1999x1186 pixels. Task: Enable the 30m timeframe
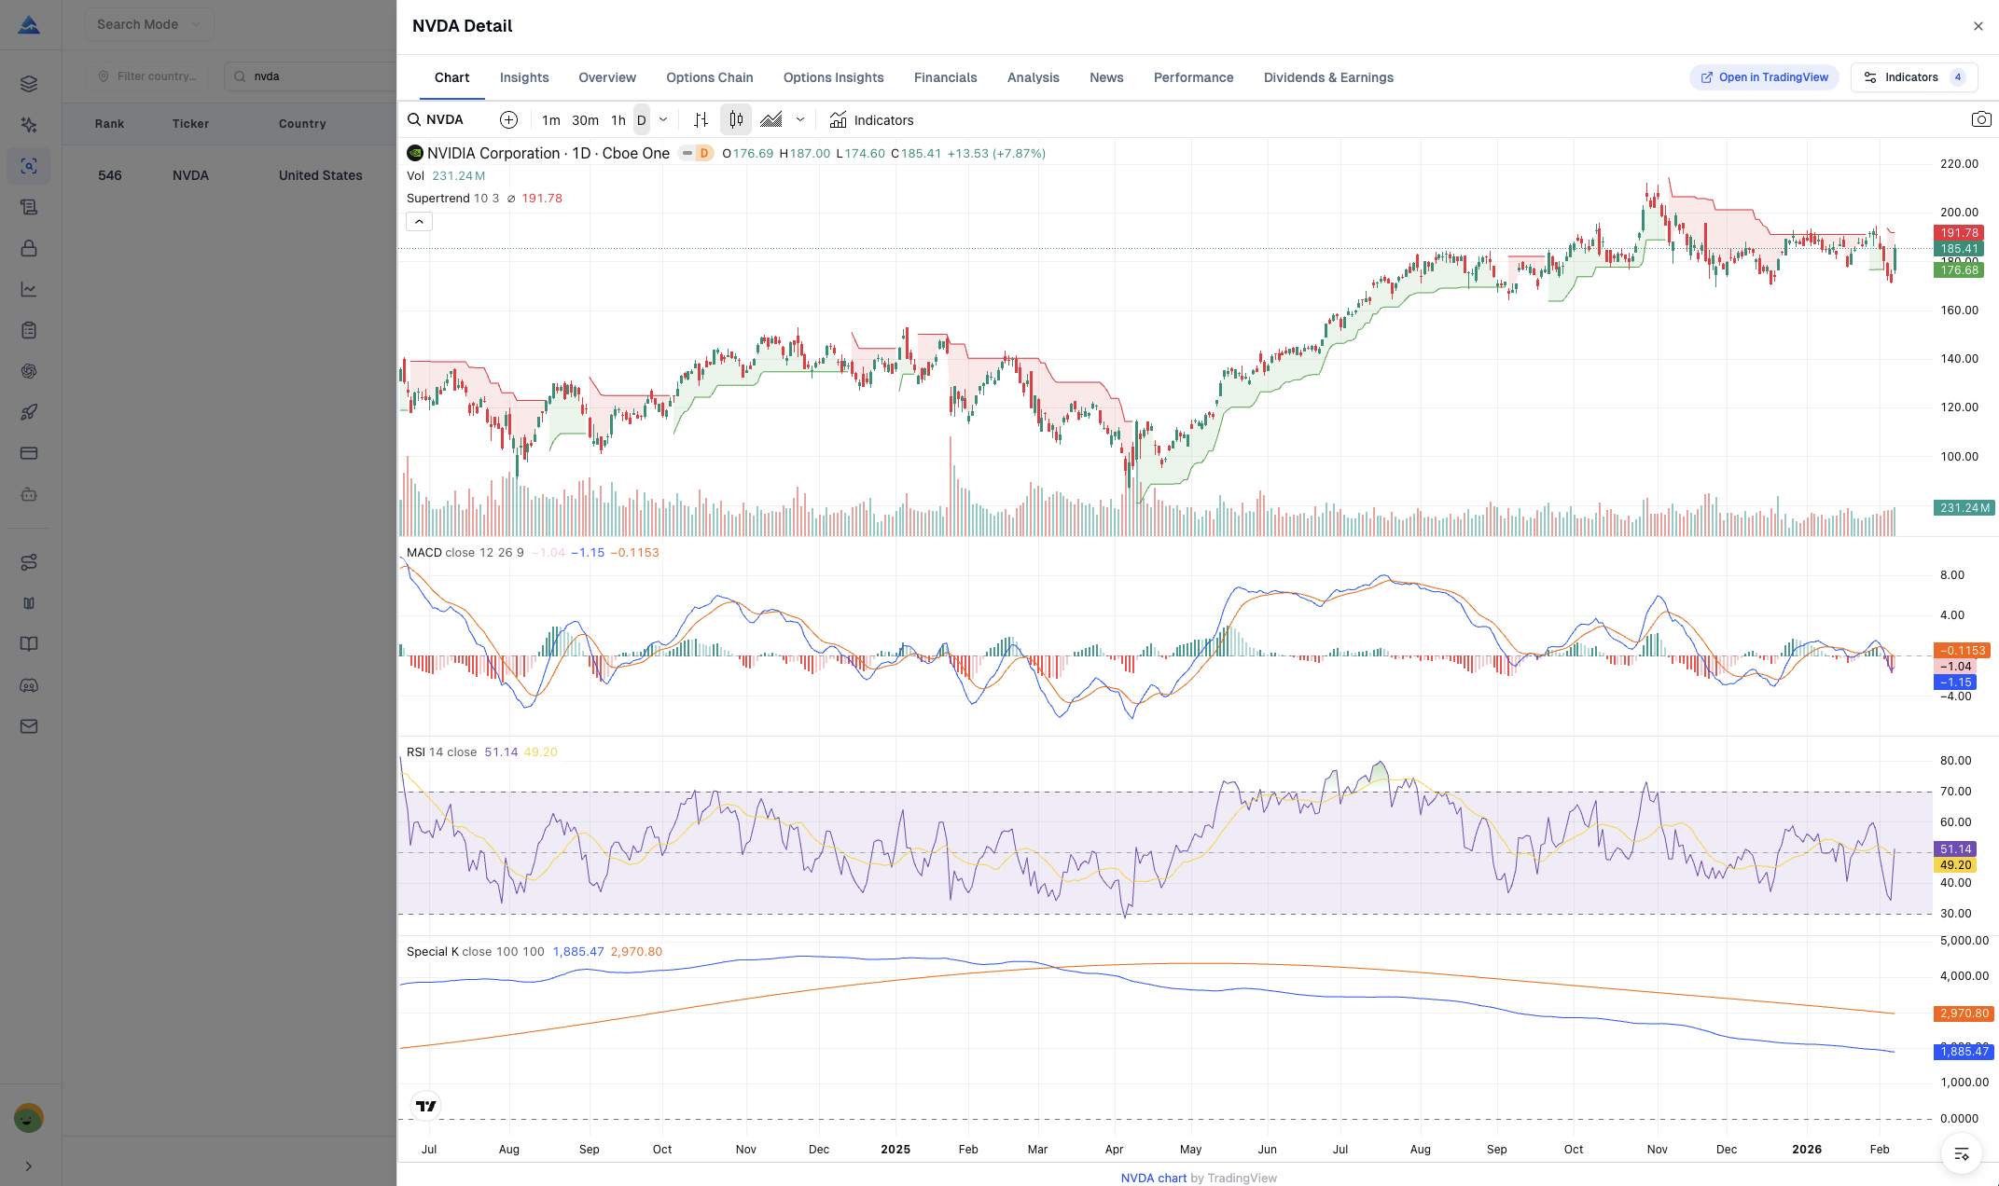(x=585, y=120)
